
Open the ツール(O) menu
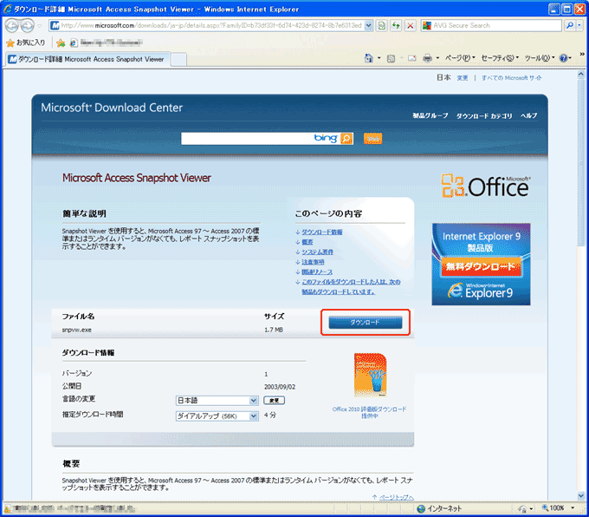(x=540, y=58)
